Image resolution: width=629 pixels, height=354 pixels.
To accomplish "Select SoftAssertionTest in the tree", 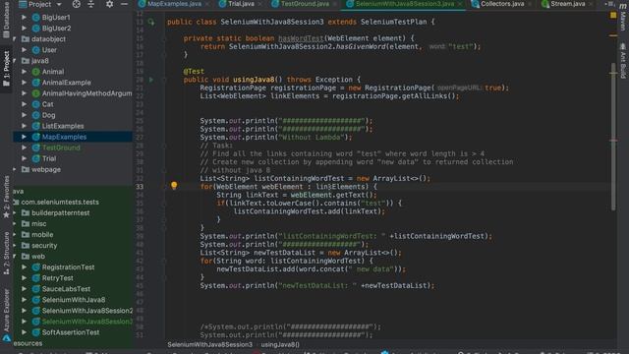I will click(71, 332).
